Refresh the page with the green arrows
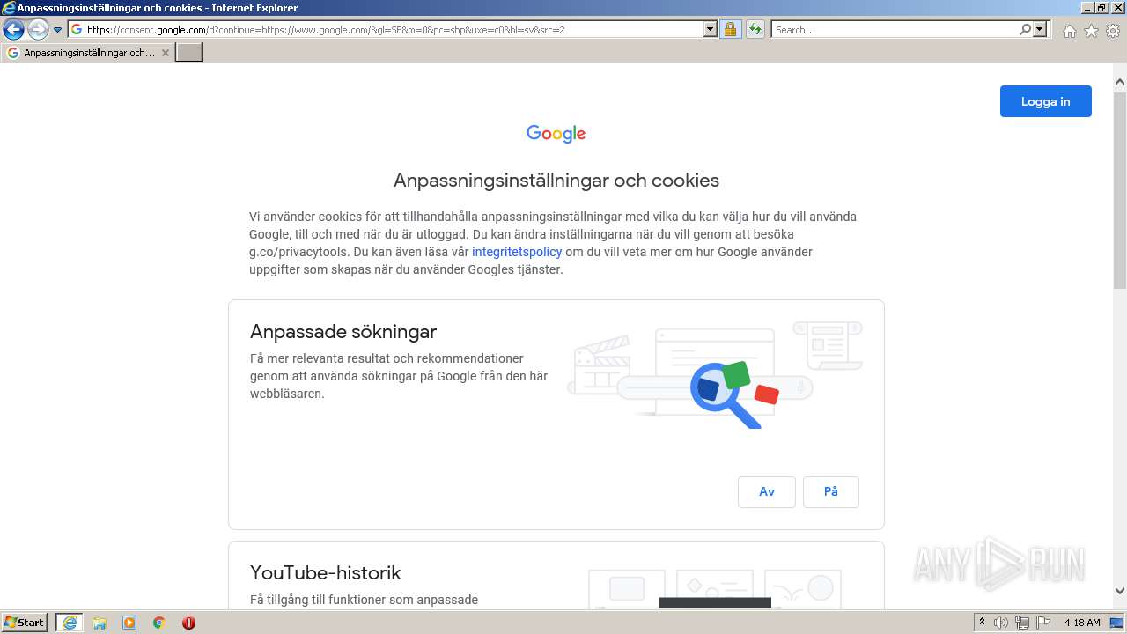The image size is (1127, 634). click(755, 29)
